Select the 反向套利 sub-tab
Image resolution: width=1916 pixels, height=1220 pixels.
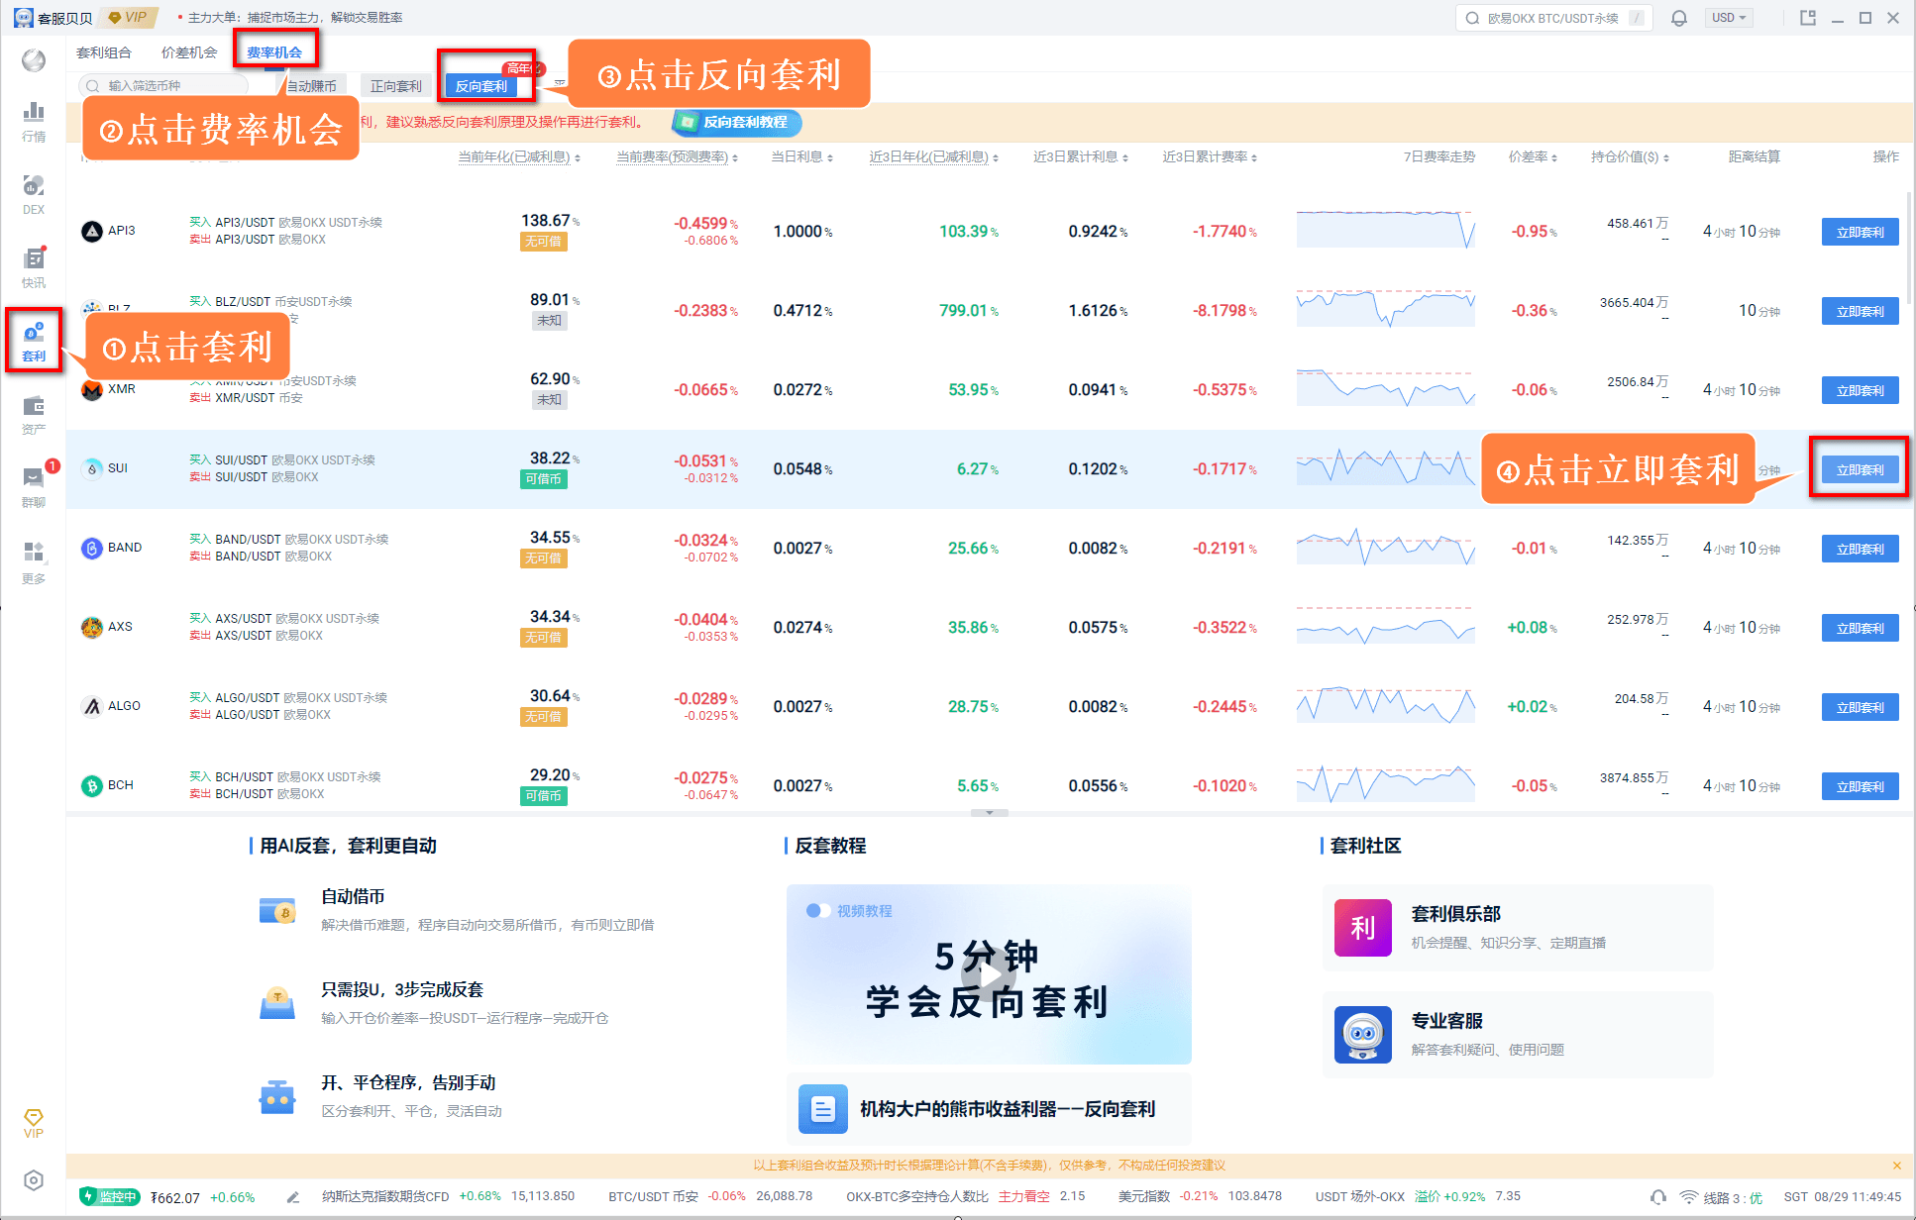pos(481,86)
